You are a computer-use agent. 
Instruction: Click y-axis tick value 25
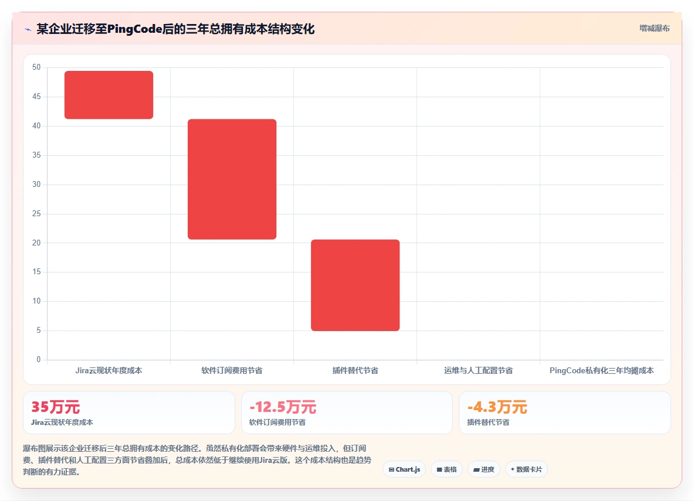[36, 213]
